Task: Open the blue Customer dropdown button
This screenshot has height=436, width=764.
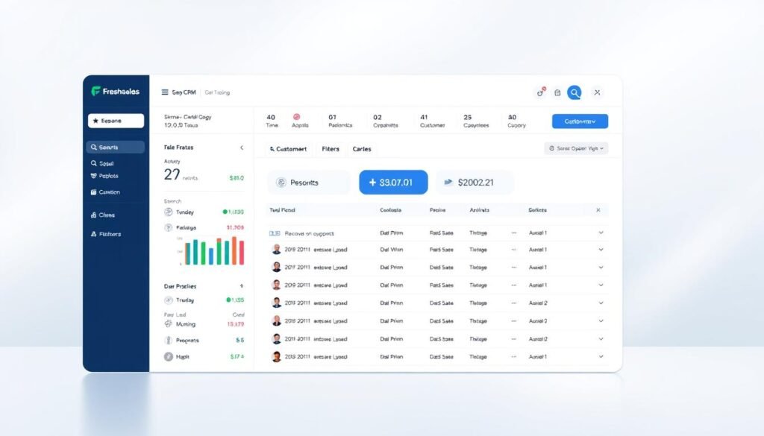Action: 580,121
